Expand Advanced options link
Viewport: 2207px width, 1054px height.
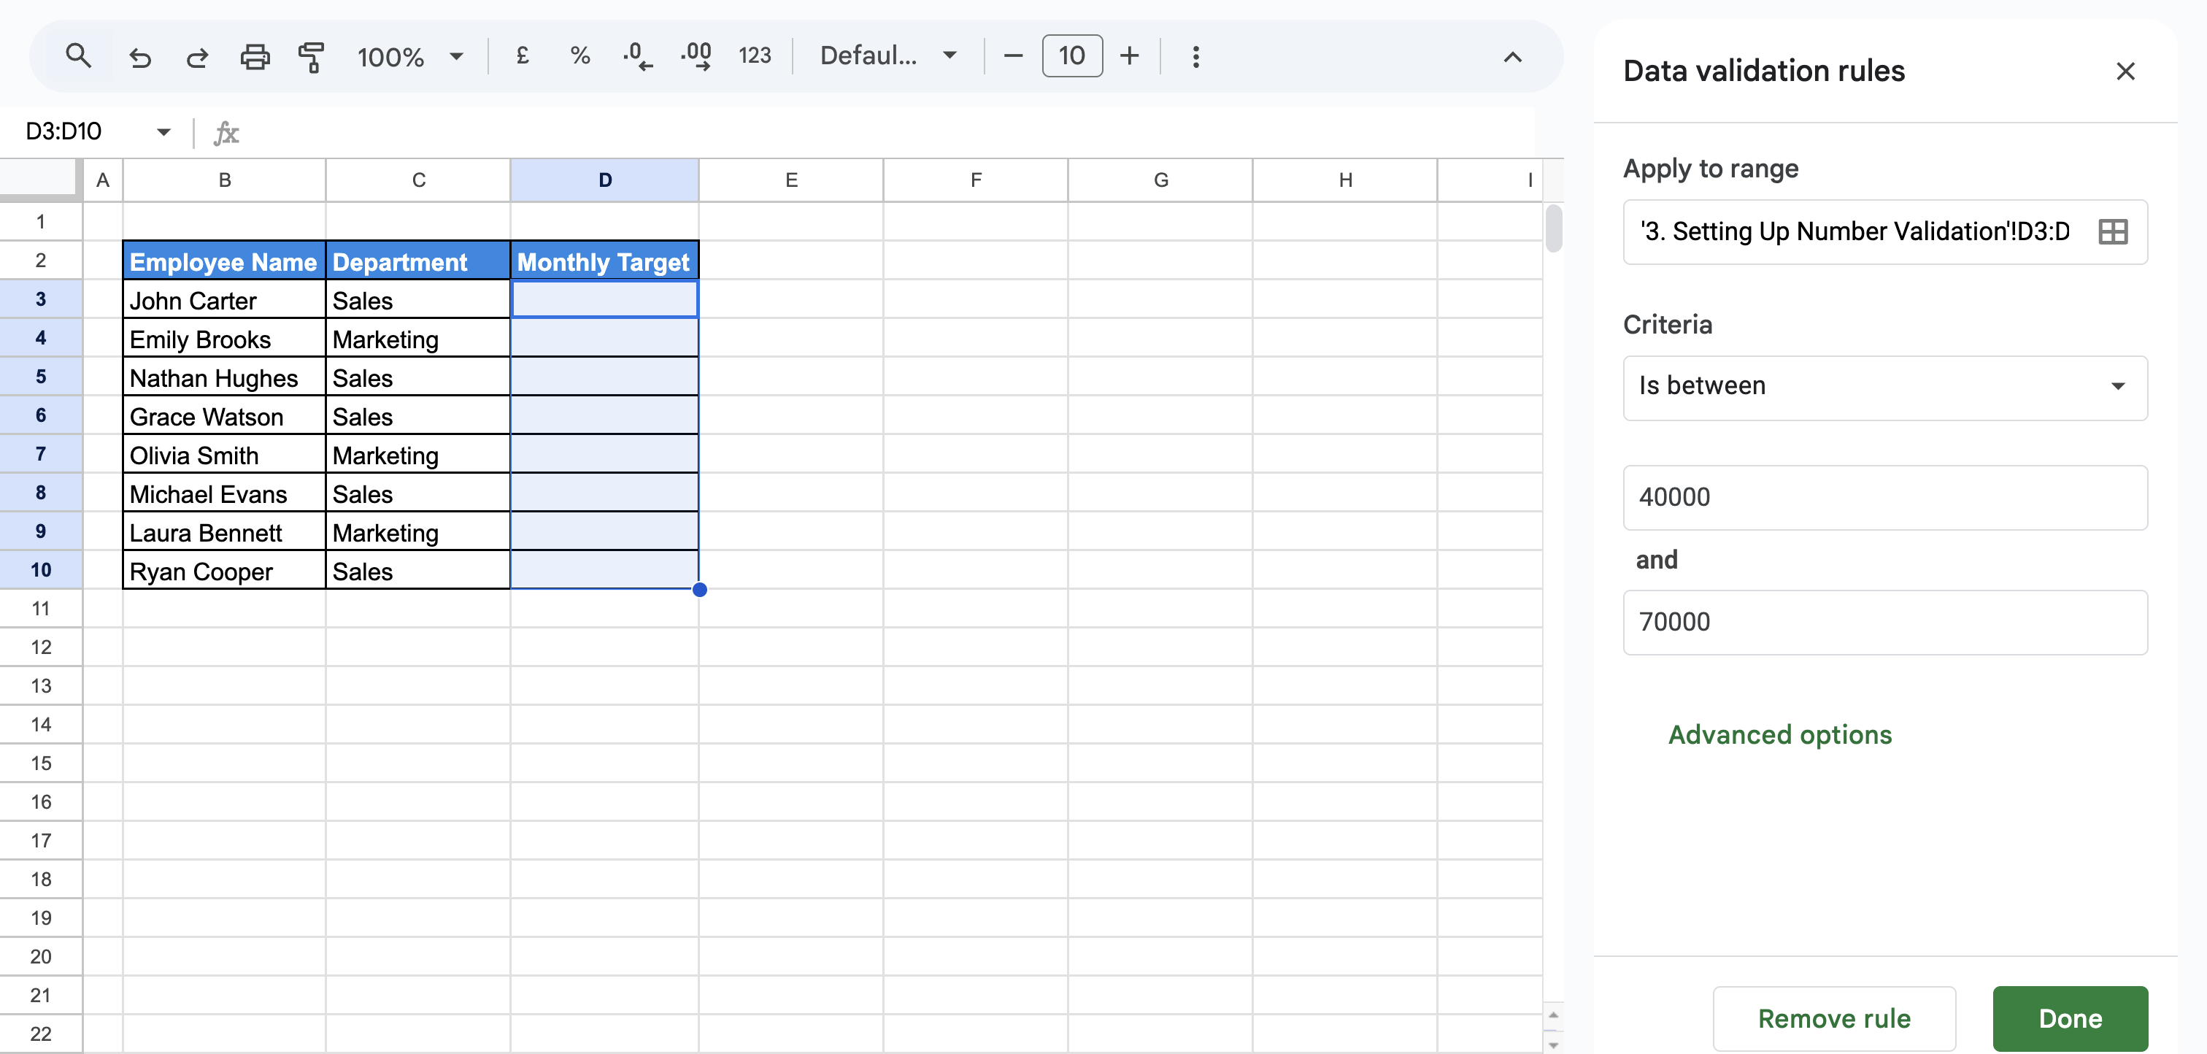pos(1779,735)
